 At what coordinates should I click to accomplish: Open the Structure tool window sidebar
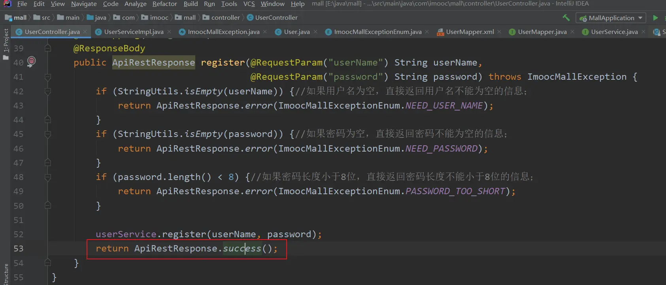6,274
